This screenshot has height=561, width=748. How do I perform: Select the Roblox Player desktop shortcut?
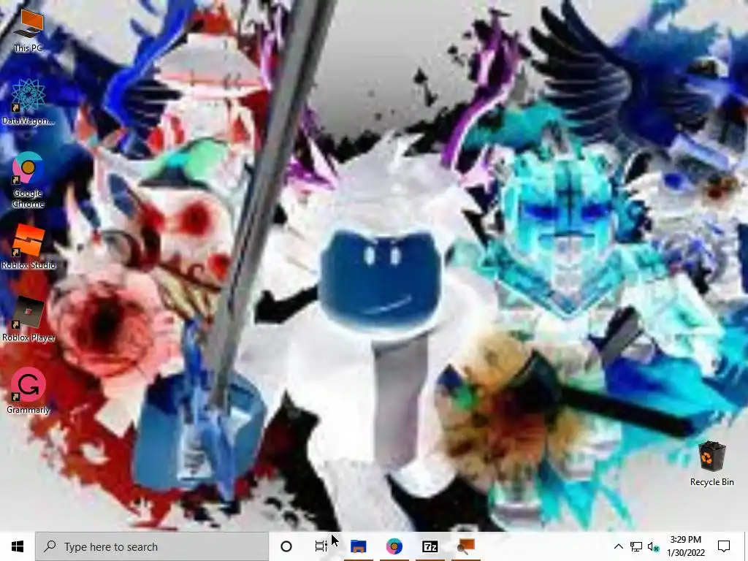point(28,320)
